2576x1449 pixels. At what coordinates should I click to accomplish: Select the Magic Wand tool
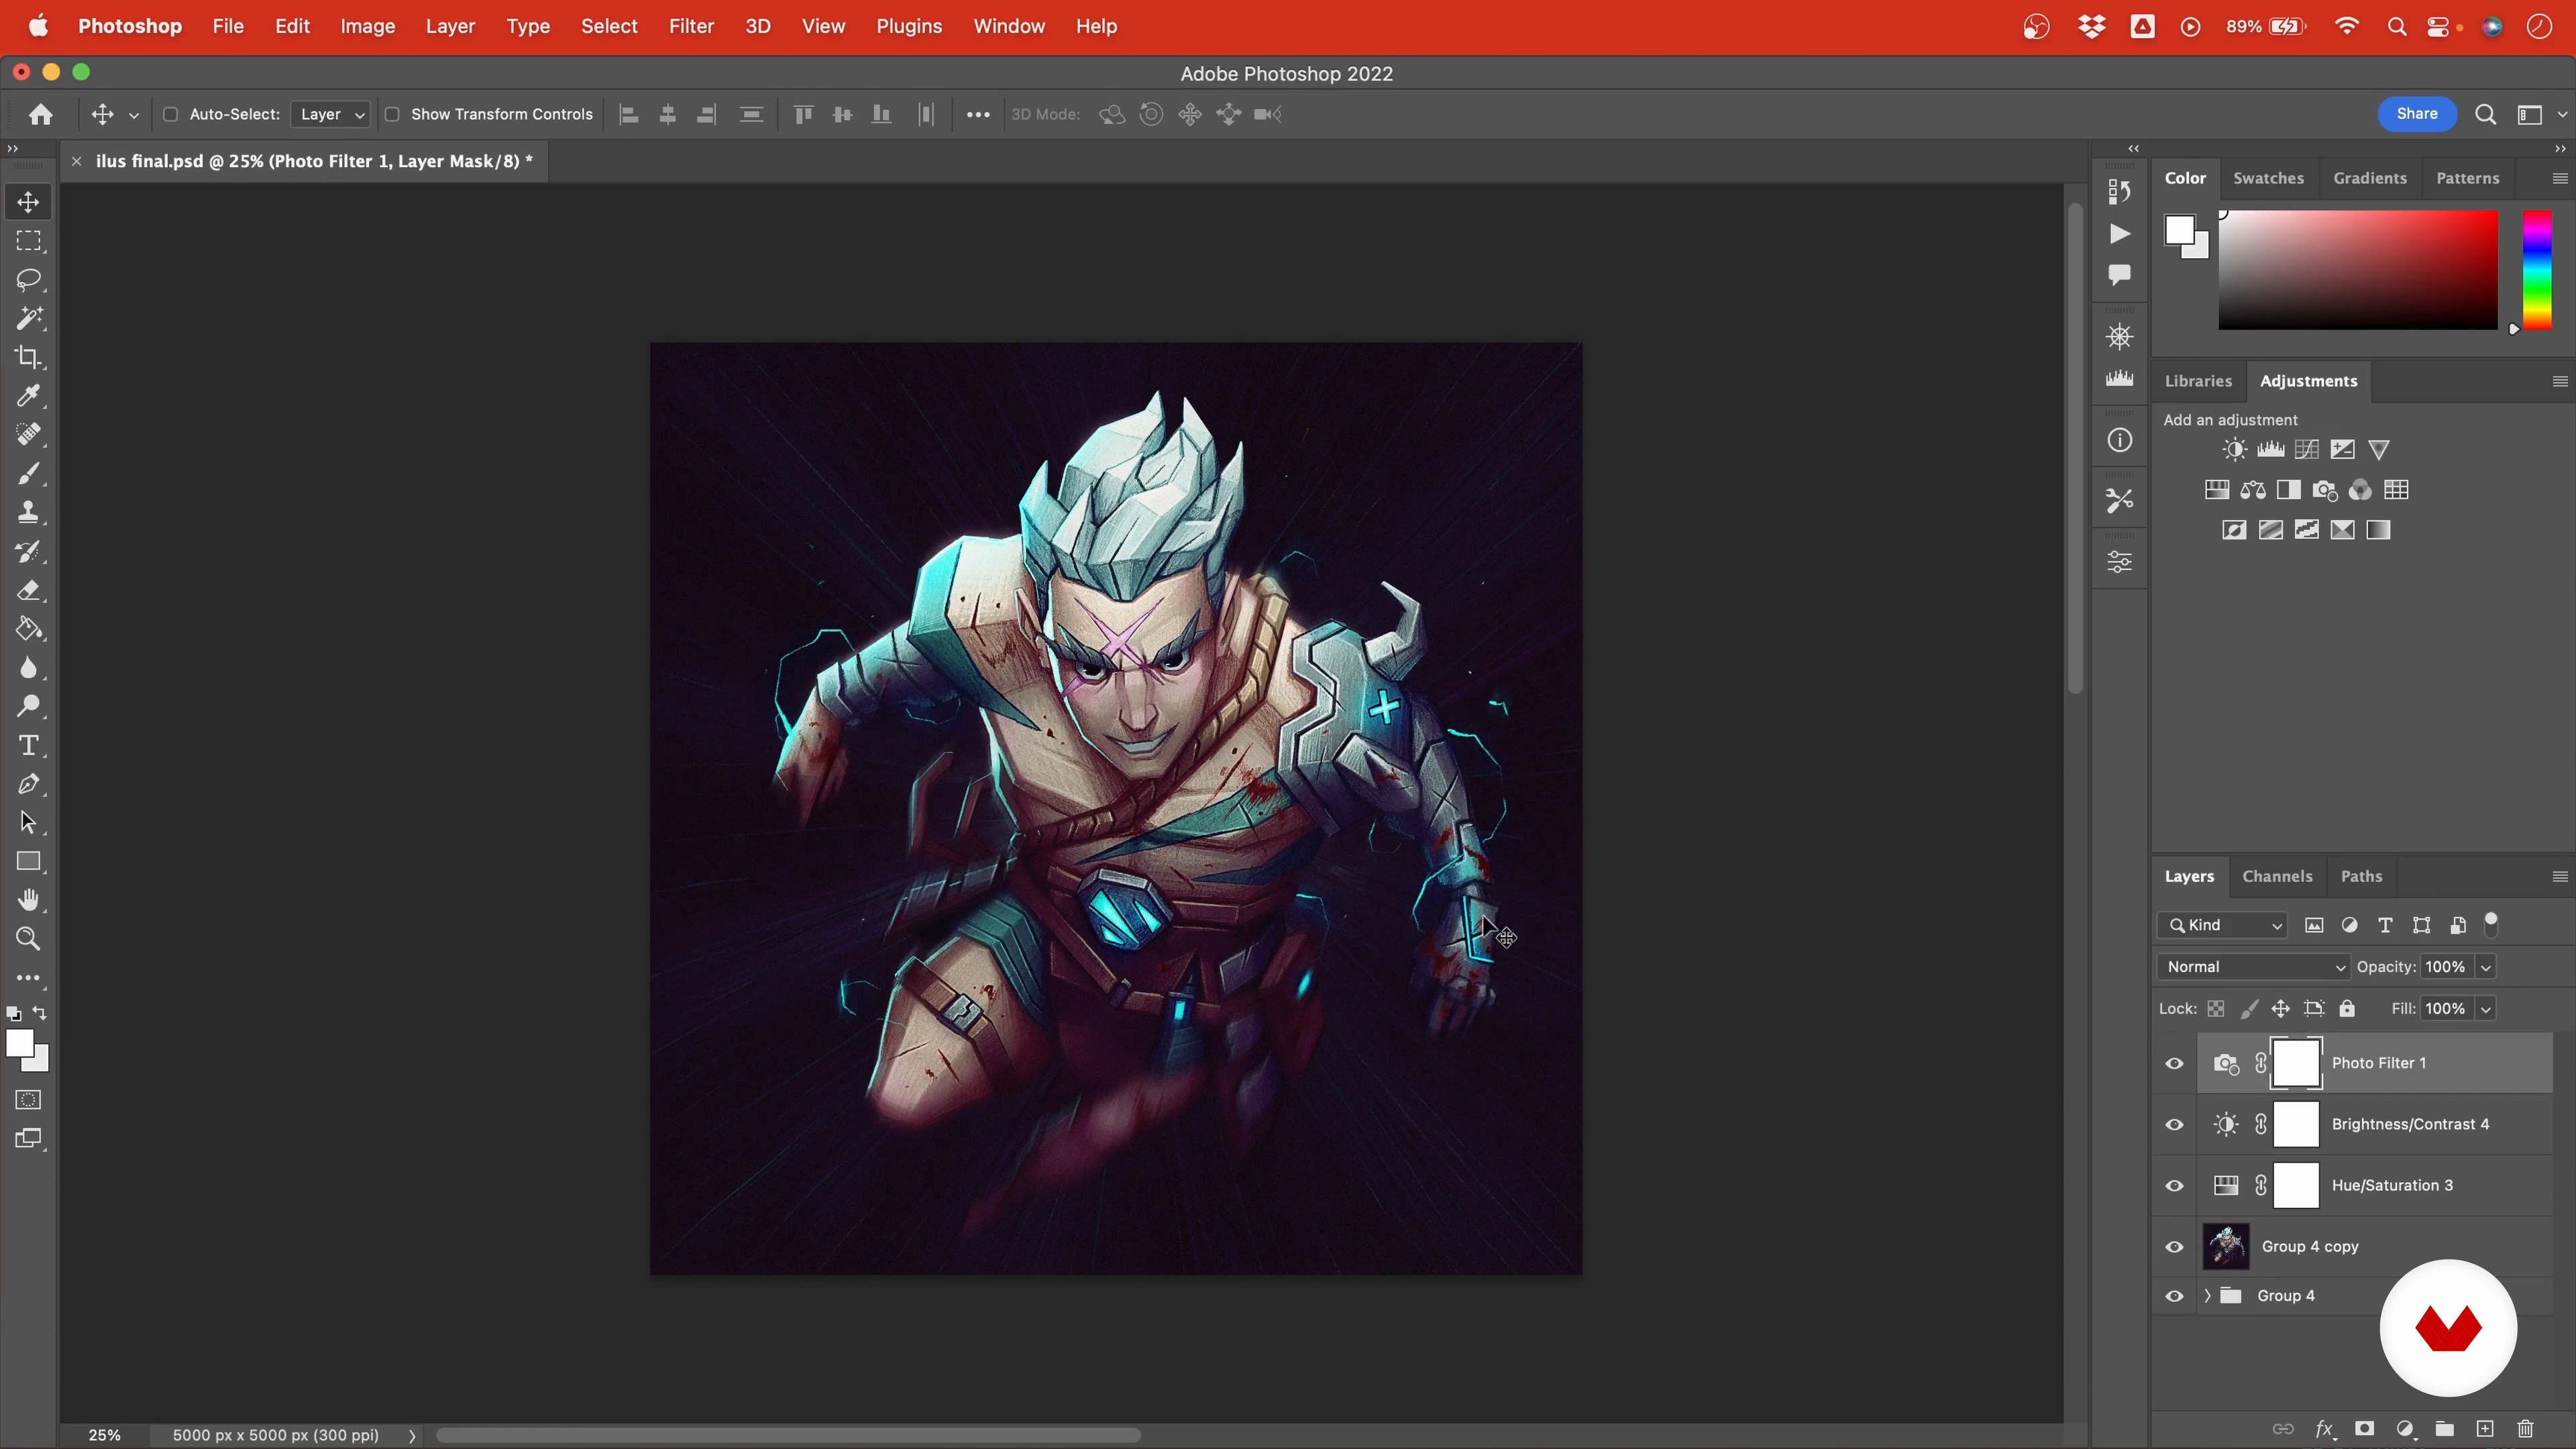[28, 318]
